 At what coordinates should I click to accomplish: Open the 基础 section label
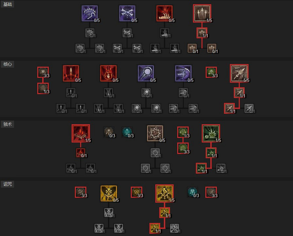(x=8, y=4)
